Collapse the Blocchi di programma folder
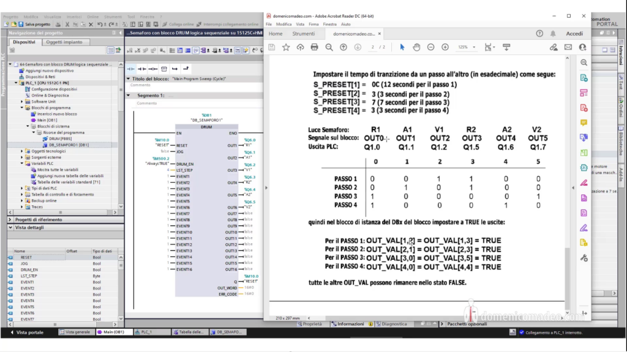This screenshot has height=352, width=627. 22,108
